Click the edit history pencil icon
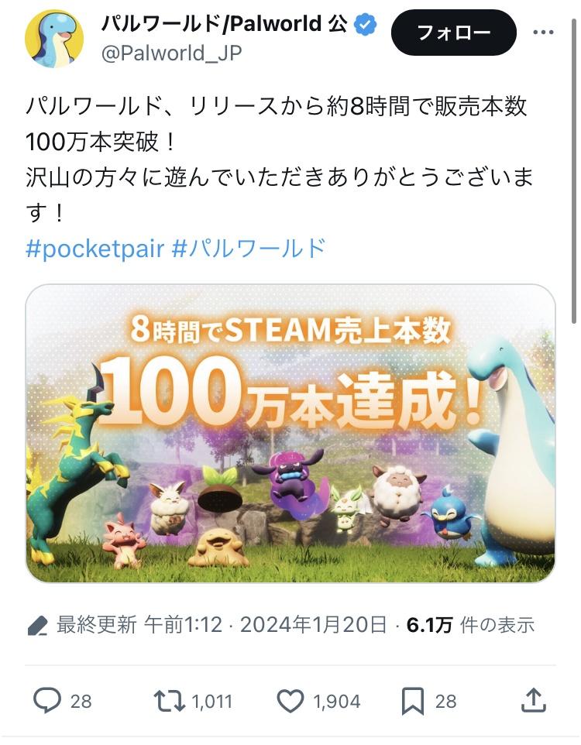The image size is (581, 745). click(x=37, y=626)
